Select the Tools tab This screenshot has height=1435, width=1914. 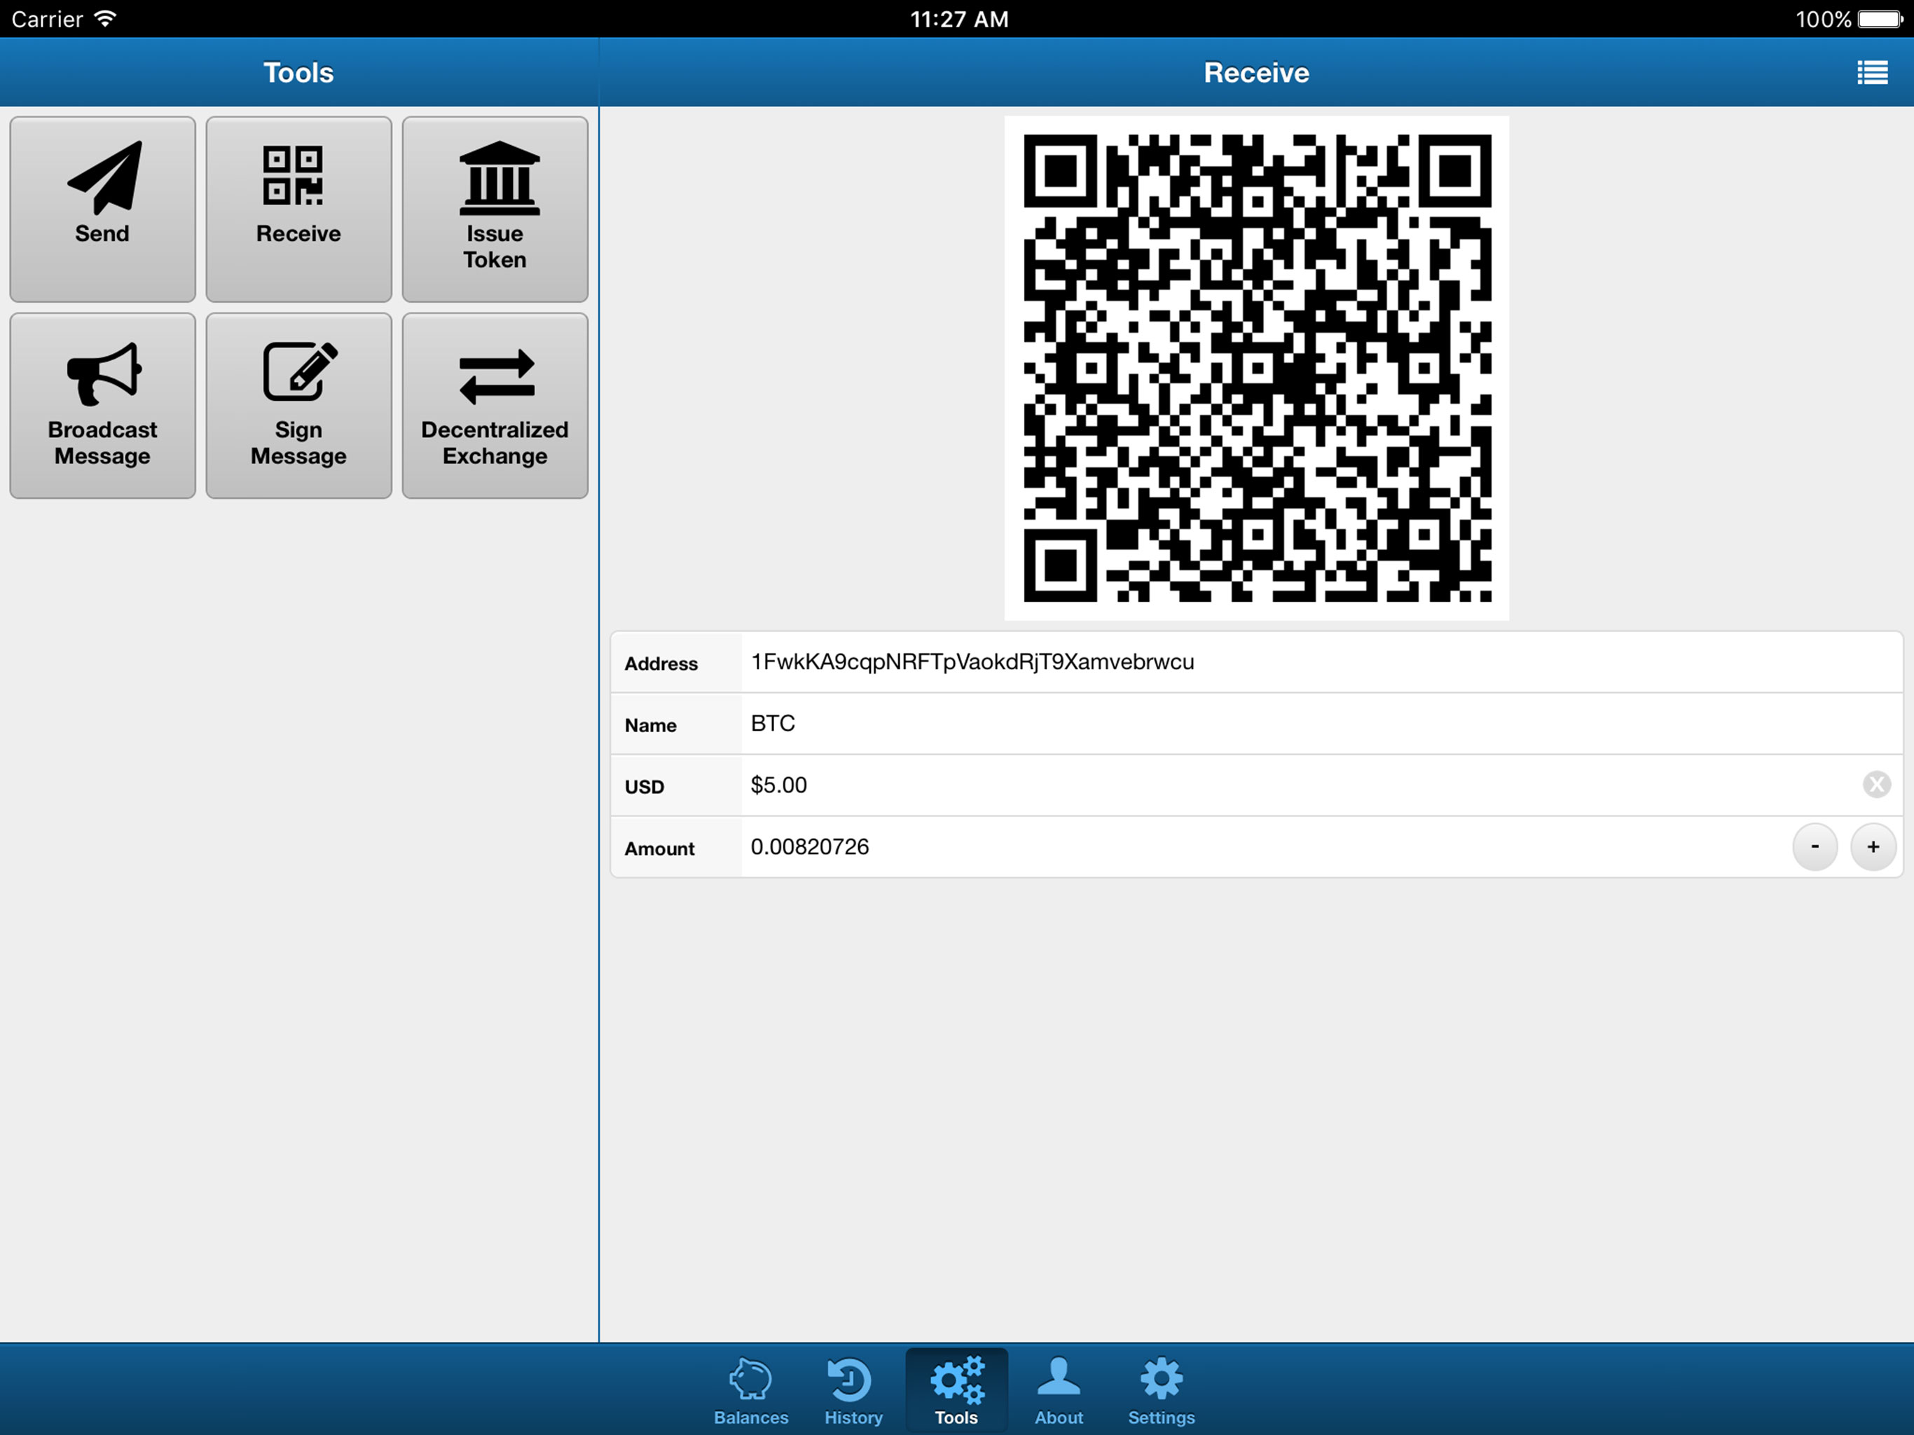point(956,1391)
